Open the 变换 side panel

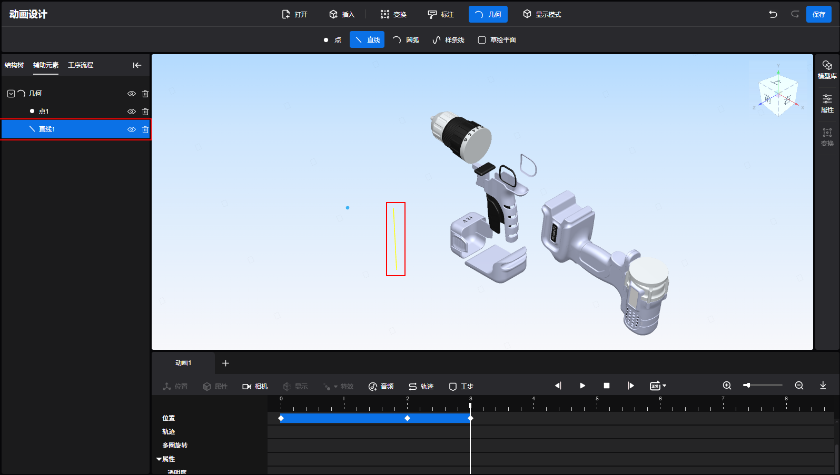click(x=827, y=137)
